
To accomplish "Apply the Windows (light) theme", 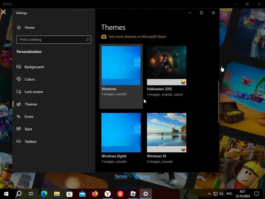I will pos(121,133).
